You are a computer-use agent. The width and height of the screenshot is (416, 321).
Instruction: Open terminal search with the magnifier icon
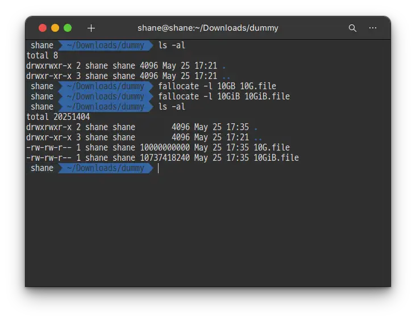tap(352, 28)
